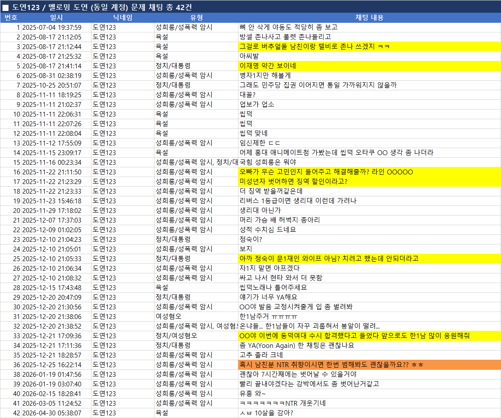Viewport: 501px width, 418px height.
Task: Click the chat cell reading 얘기가 너무 YA해요
Action: [369, 298]
